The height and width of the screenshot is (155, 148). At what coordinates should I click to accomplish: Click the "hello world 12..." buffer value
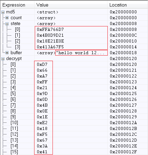80,53
